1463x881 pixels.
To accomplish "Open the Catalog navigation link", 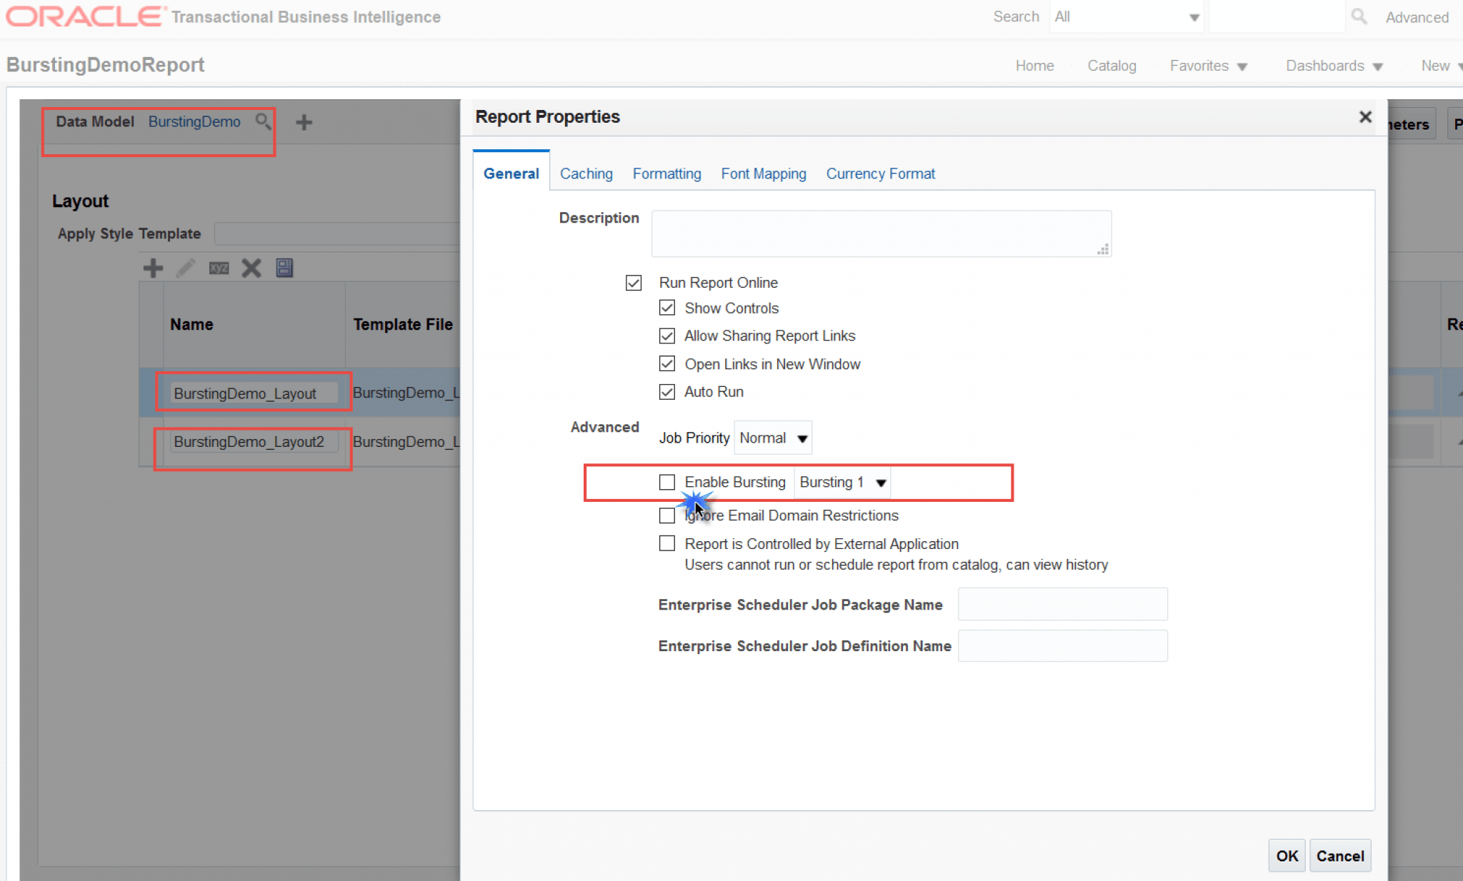I will click(x=1112, y=65).
